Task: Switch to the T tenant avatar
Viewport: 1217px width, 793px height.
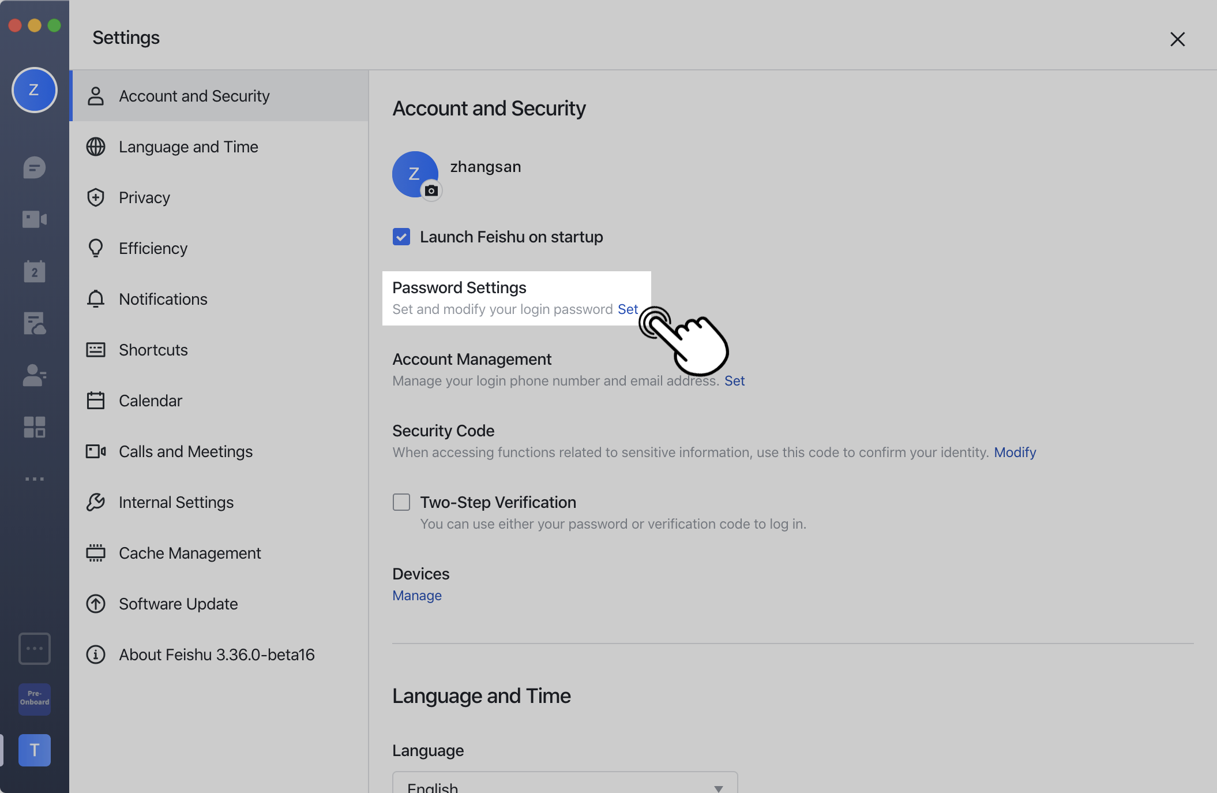Action: click(34, 750)
